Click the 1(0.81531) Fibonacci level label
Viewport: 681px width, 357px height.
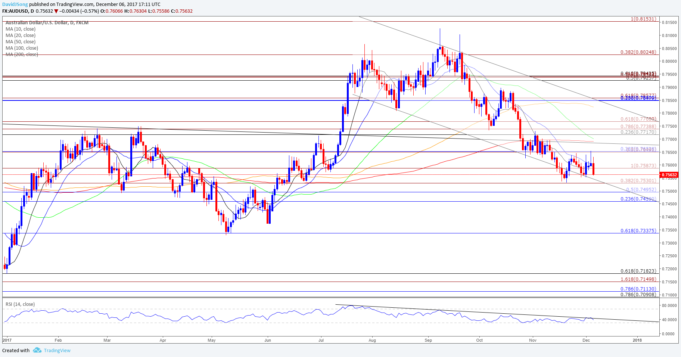tap(643, 19)
